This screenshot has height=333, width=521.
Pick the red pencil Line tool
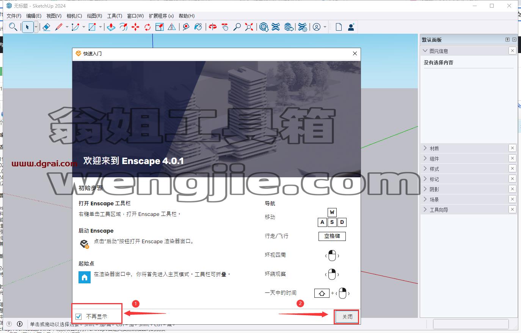tap(59, 27)
